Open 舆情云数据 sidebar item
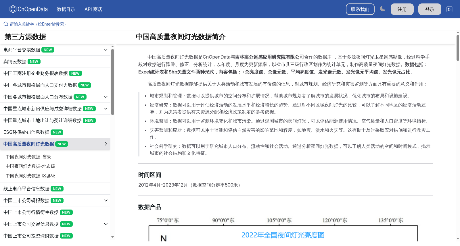The image size is (460, 246). (x=55, y=62)
